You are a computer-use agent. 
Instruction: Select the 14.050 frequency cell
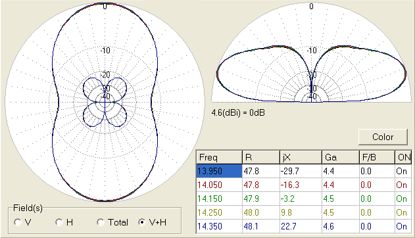pyautogui.click(x=219, y=185)
